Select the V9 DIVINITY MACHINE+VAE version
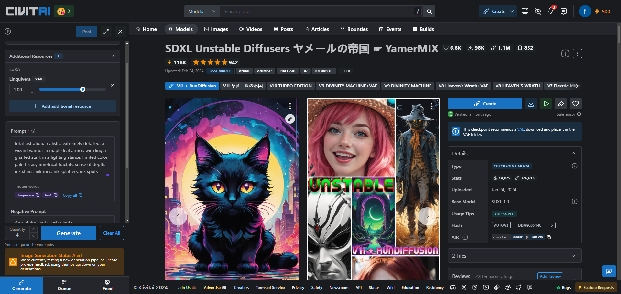Viewport: 621px width, 294px height. 348,86
